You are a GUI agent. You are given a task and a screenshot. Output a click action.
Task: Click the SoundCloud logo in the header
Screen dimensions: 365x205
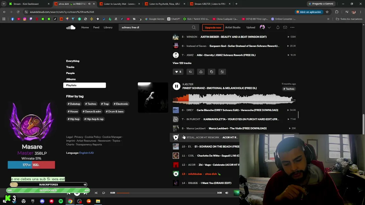coord(71,27)
